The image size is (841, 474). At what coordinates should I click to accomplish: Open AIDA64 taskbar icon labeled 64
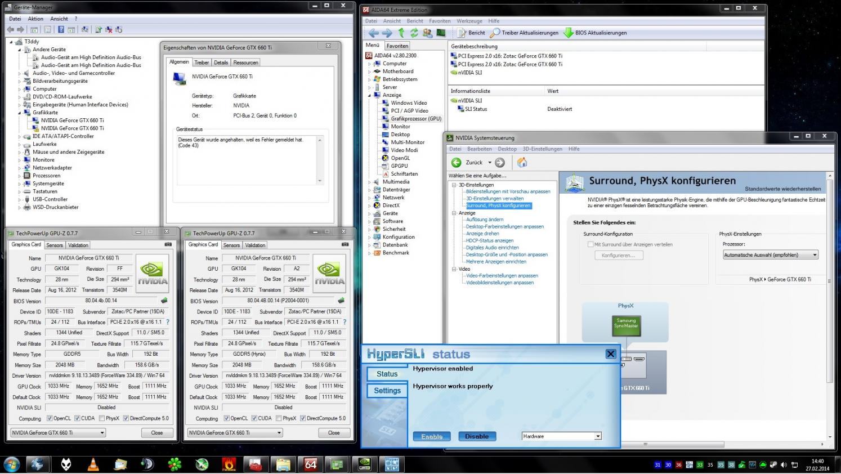pos(310,464)
